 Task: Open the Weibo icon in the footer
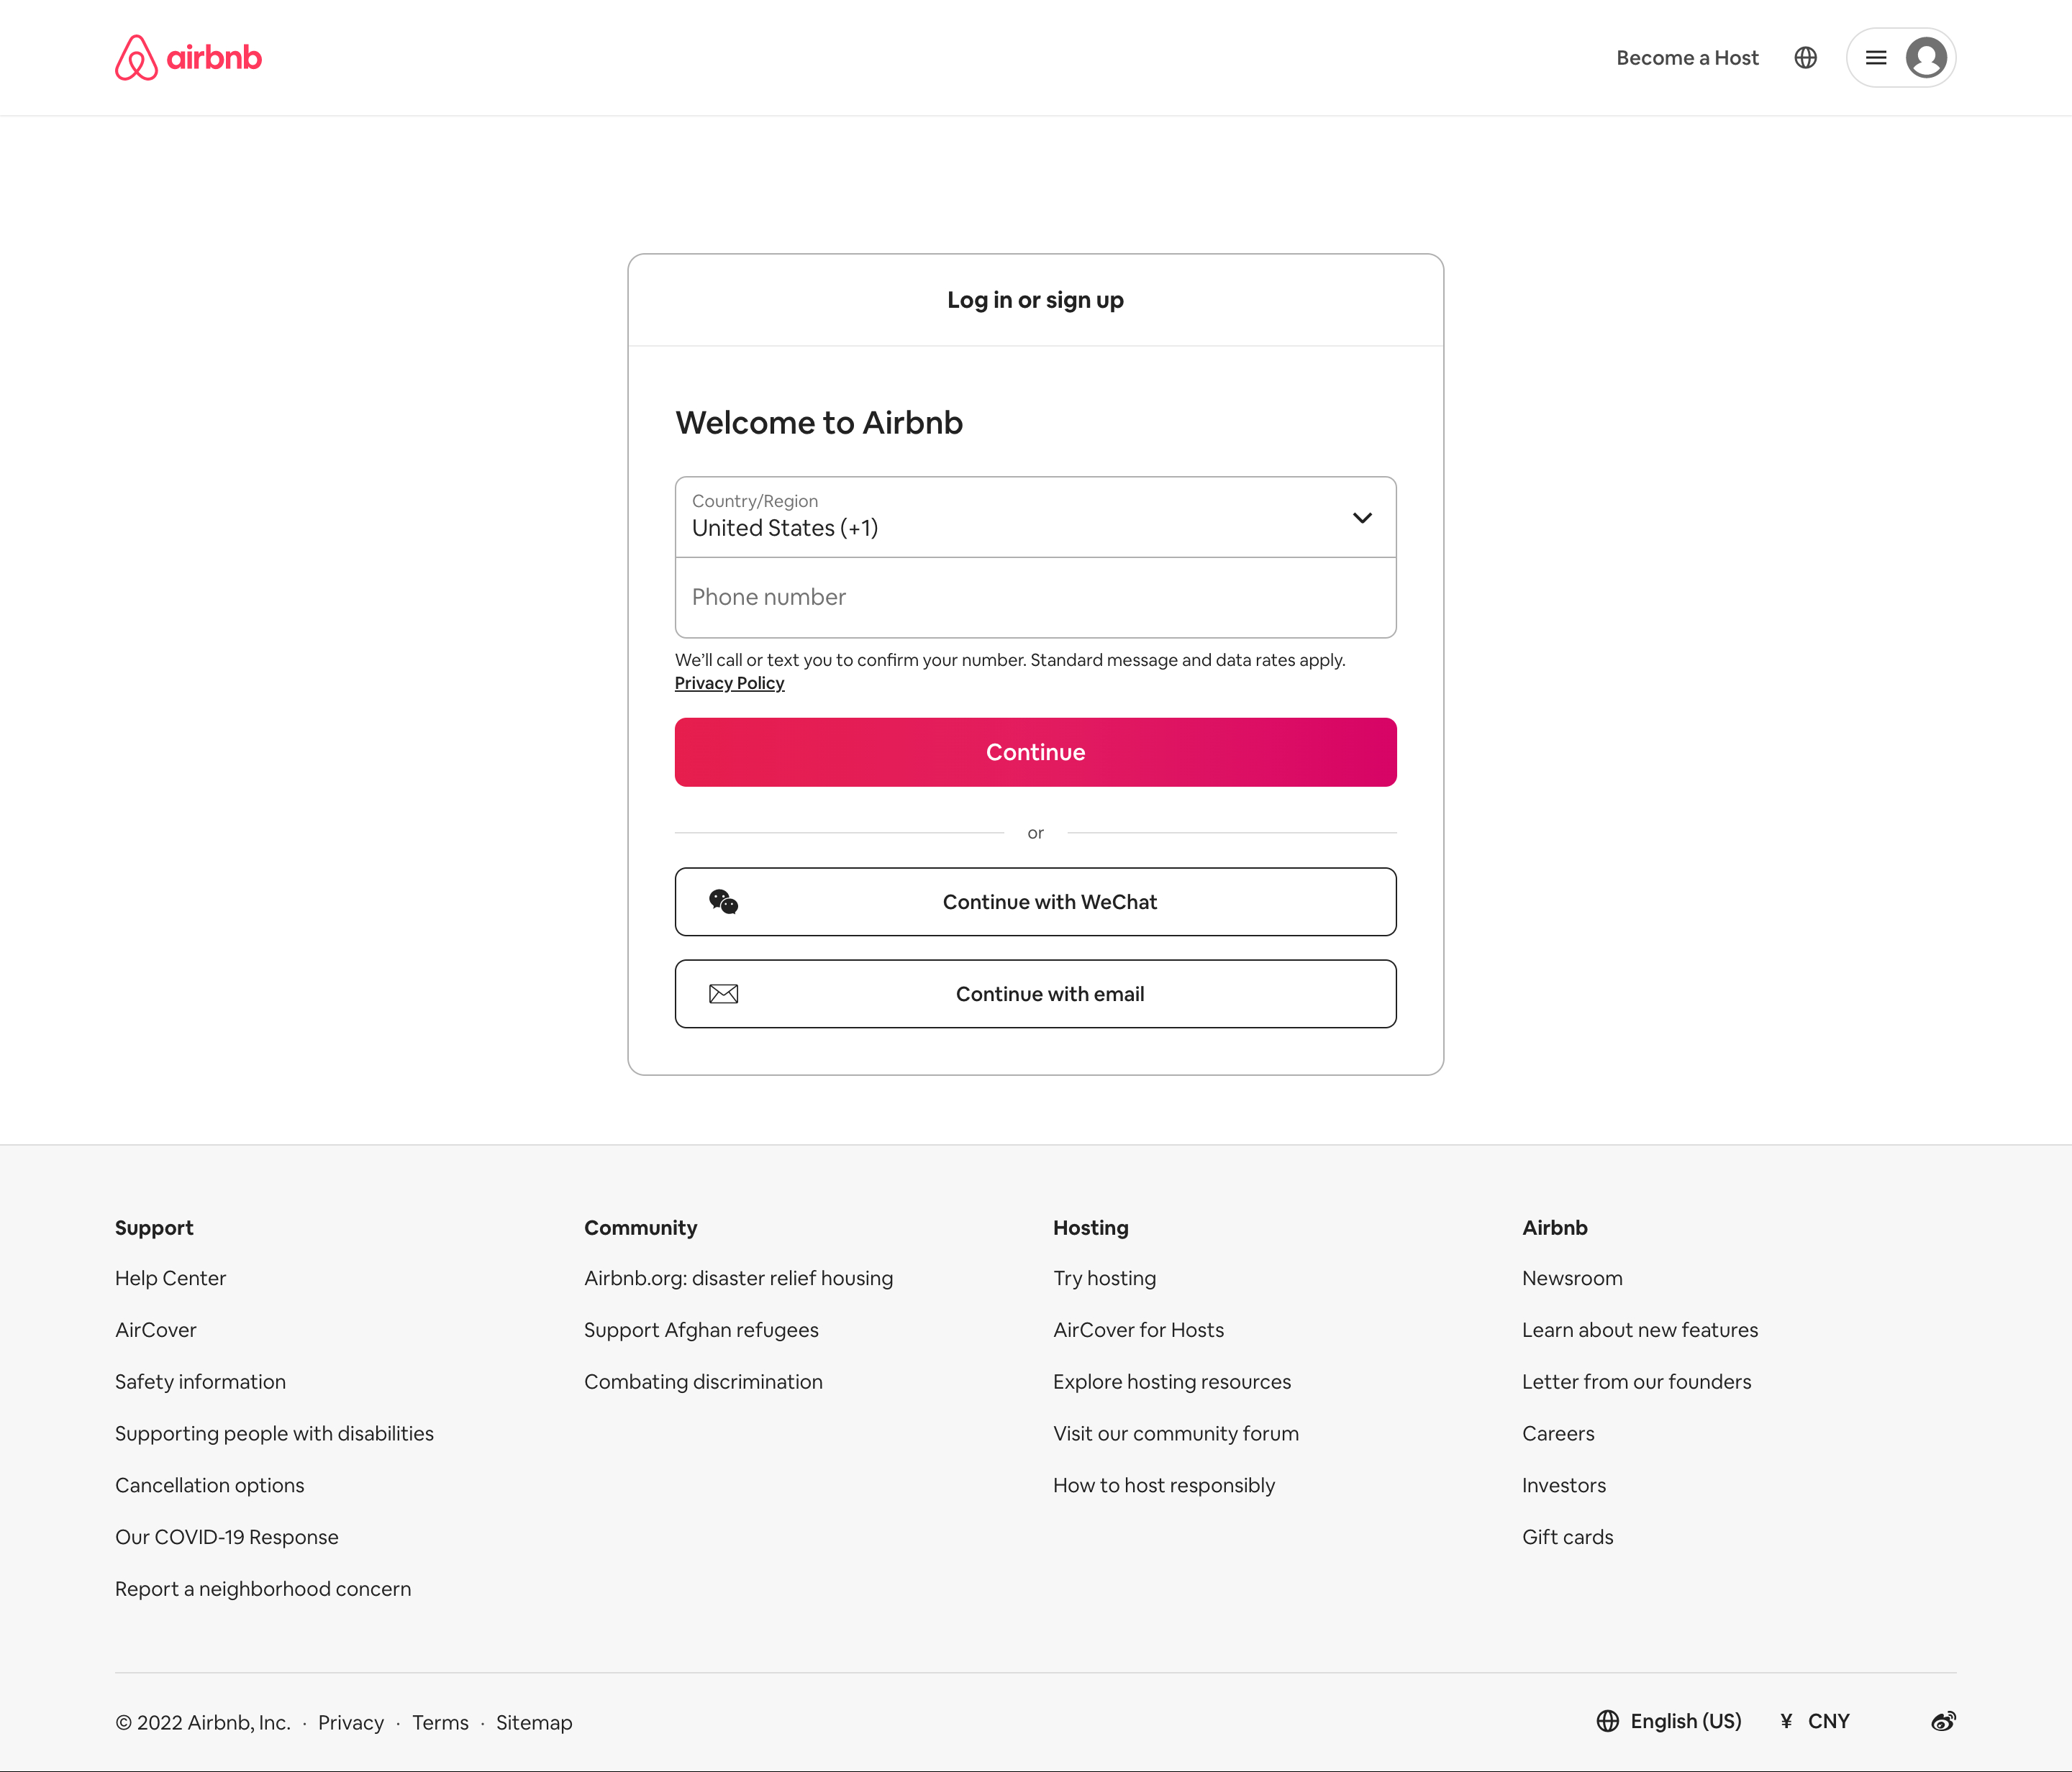[1943, 1721]
